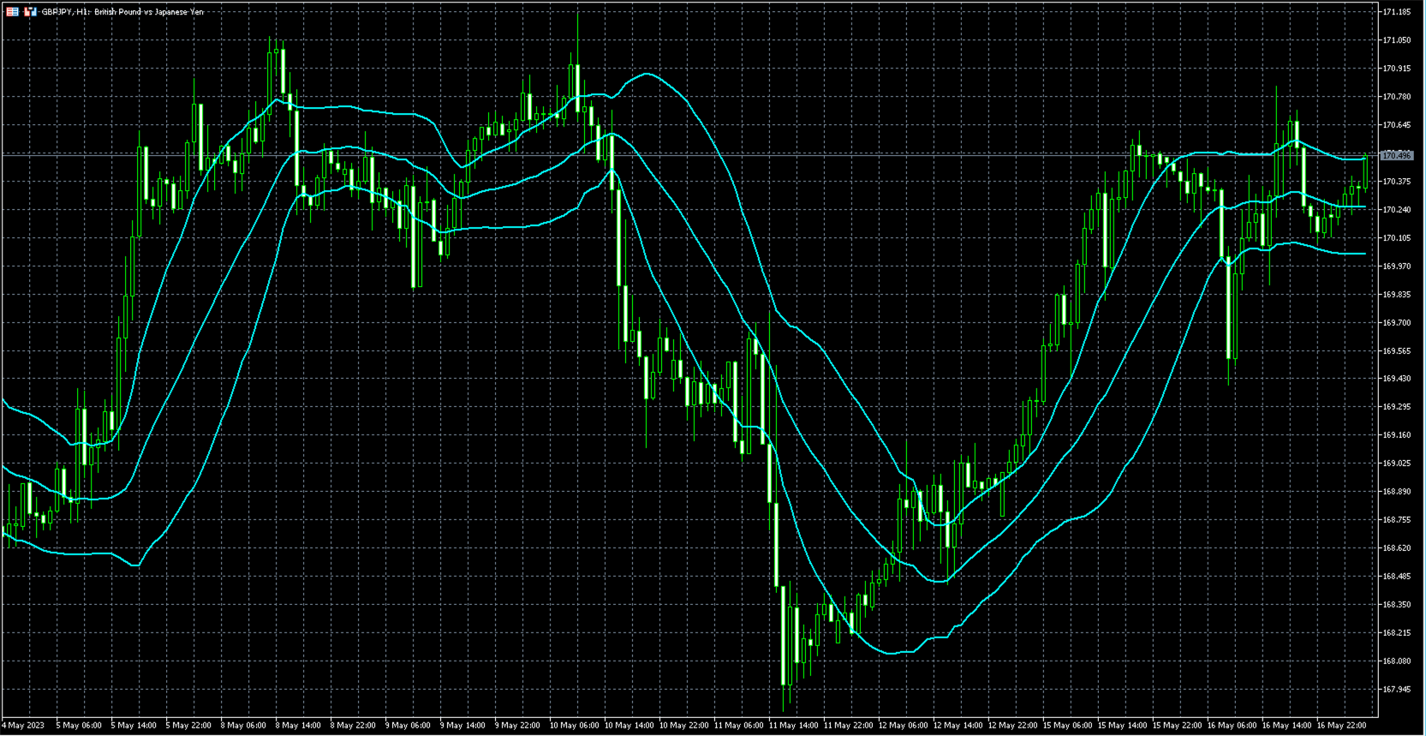Screen dimensions: 1426x736
Task: Click the 168.755 price scale label
Action: point(1397,520)
